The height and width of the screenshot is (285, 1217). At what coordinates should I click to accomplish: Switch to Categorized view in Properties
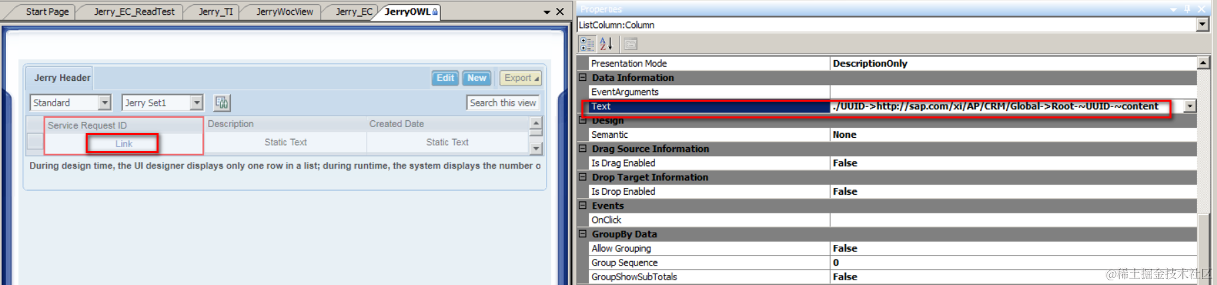click(x=587, y=44)
